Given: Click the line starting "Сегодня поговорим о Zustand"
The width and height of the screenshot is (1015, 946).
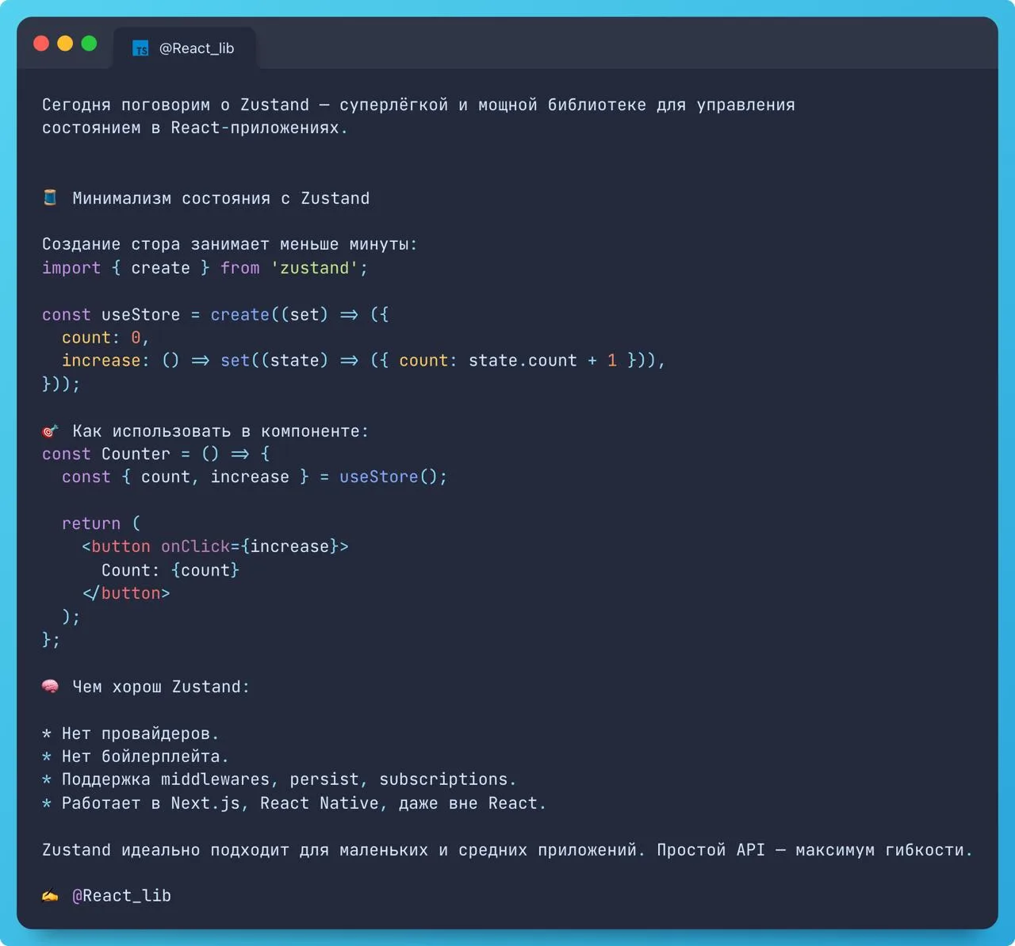Looking at the screenshot, I should point(419,105).
